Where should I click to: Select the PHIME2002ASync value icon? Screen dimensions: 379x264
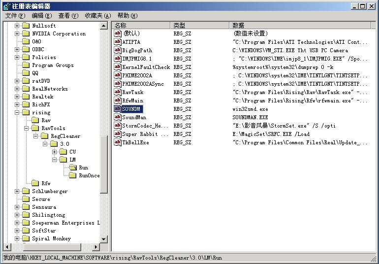click(x=118, y=84)
